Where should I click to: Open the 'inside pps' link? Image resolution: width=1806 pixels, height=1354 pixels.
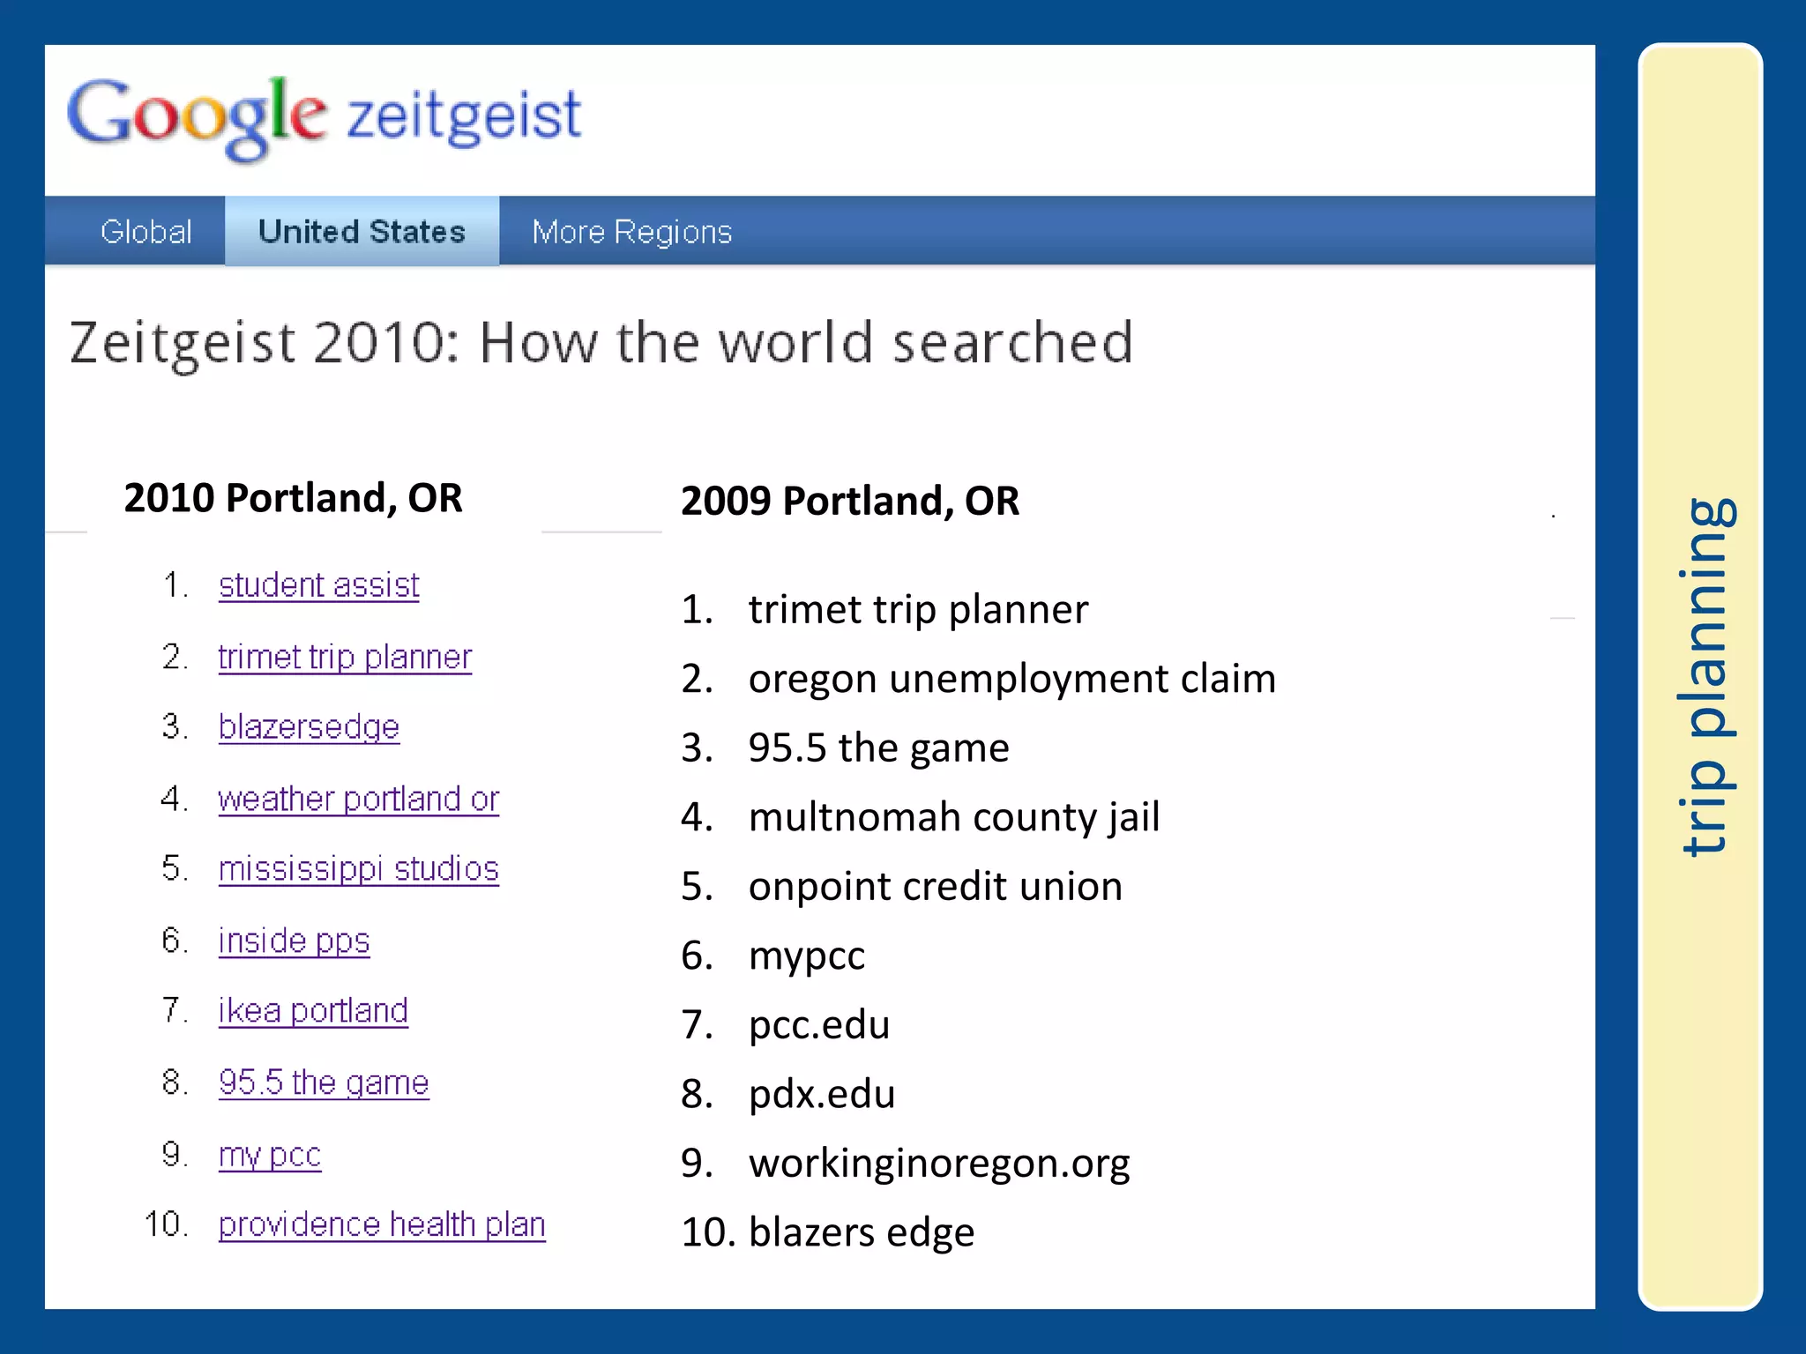click(294, 941)
